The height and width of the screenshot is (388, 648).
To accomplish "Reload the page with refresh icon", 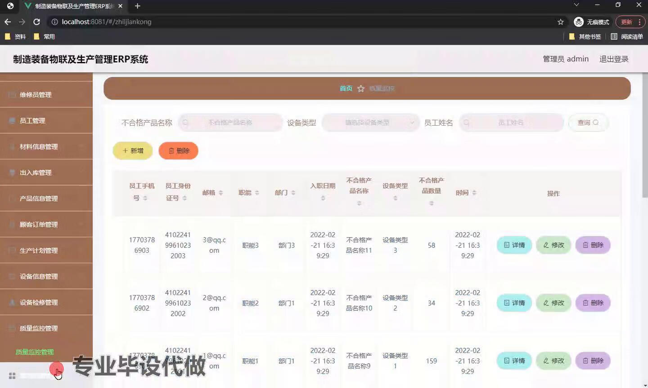I will pos(37,22).
